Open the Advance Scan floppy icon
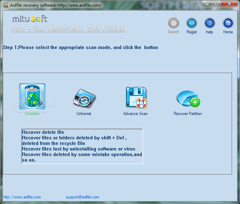240x204 pixels. pos(136,97)
